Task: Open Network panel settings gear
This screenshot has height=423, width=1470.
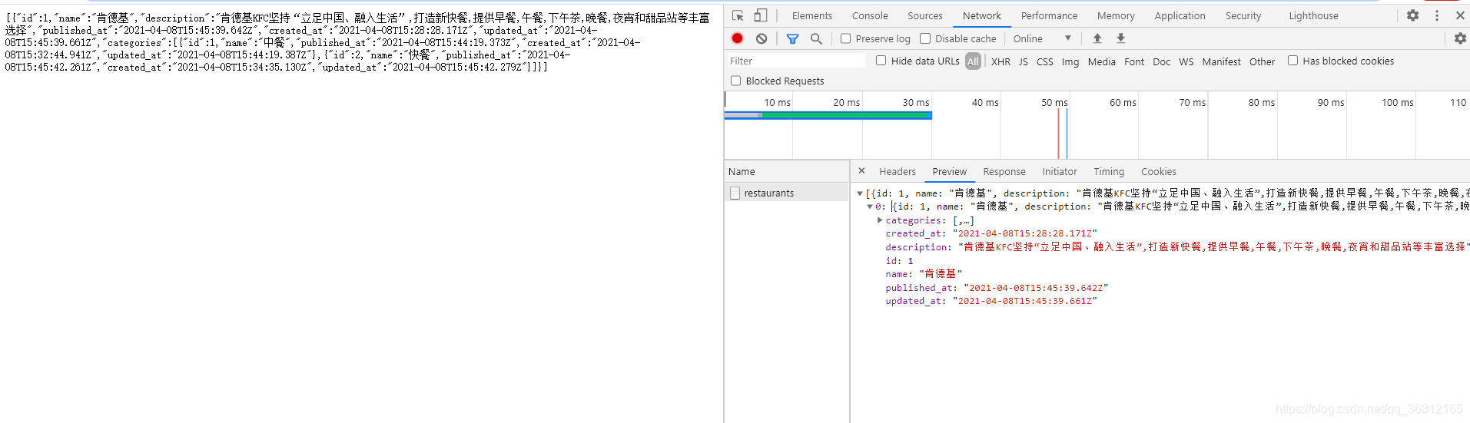Action: click(1460, 38)
